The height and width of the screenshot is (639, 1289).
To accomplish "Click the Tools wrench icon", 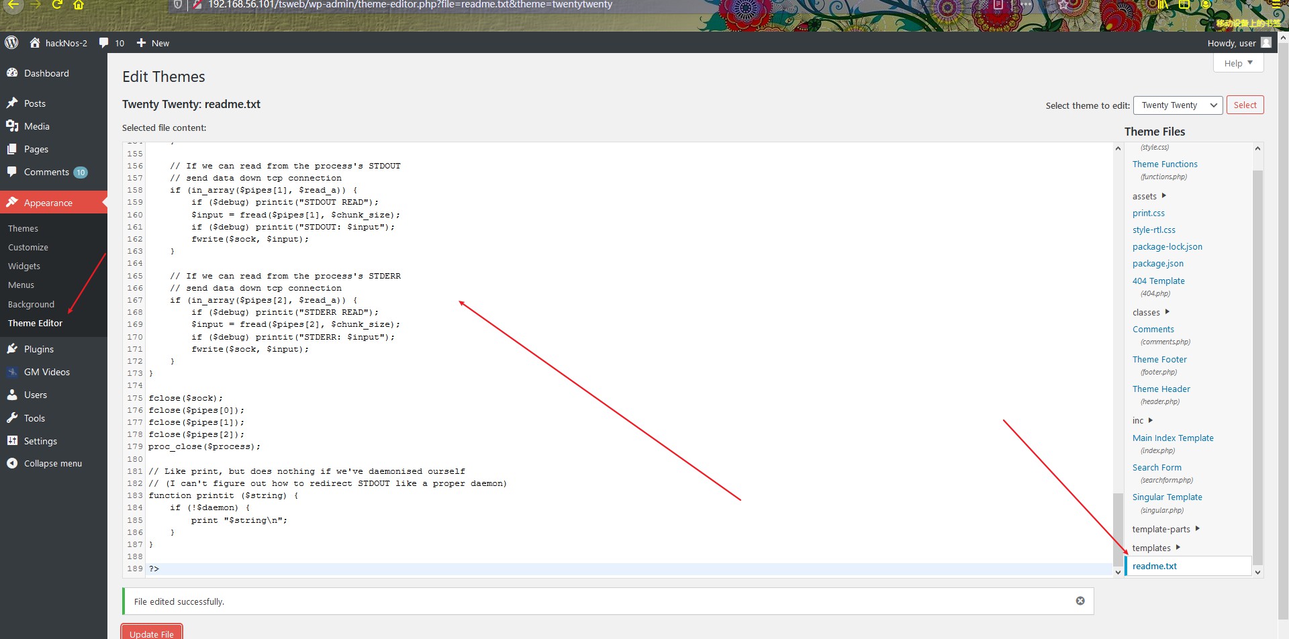I will [12, 418].
